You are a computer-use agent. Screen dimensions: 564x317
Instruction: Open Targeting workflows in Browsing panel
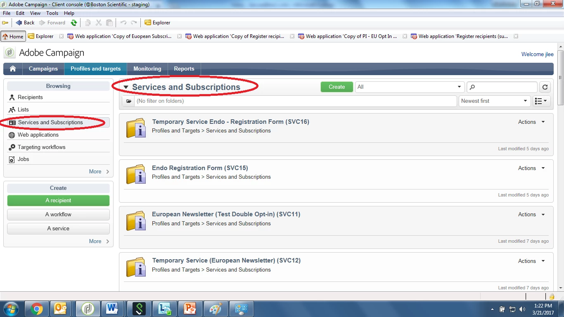pyautogui.click(x=41, y=147)
